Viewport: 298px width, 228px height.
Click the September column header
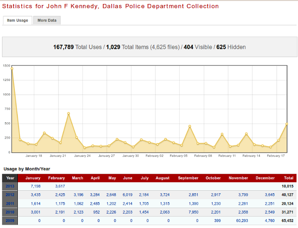click(188, 178)
